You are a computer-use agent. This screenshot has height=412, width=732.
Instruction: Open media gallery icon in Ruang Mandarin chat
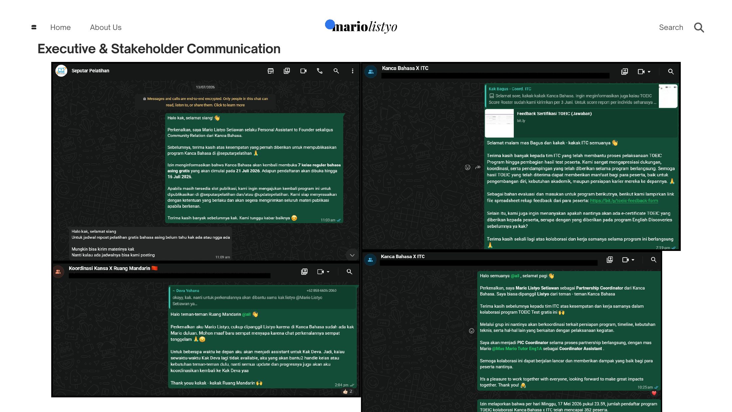tap(304, 272)
